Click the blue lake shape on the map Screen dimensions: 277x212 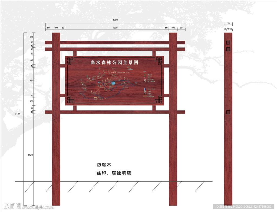click(113, 83)
